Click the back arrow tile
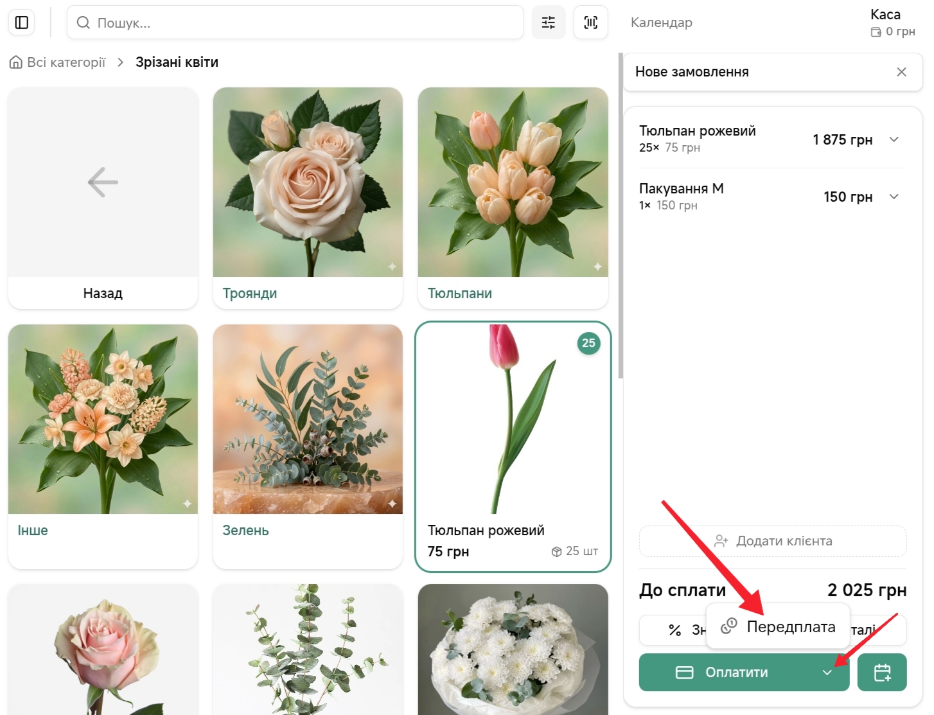This screenshot has height=715, width=934. point(103,198)
